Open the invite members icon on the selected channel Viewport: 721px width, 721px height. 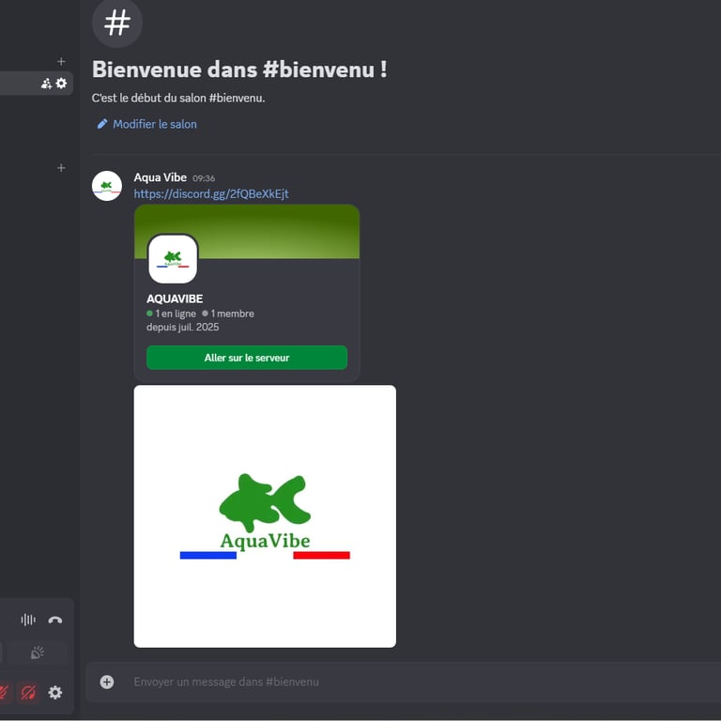(46, 84)
